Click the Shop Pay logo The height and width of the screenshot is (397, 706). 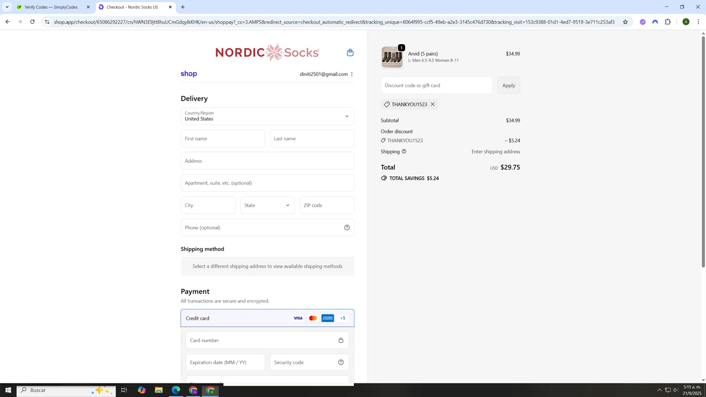pos(189,74)
